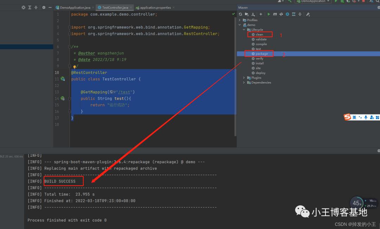The image size is (380, 229).
Task: Click Sogou toolbox grid icon
Action: point(377,117)
